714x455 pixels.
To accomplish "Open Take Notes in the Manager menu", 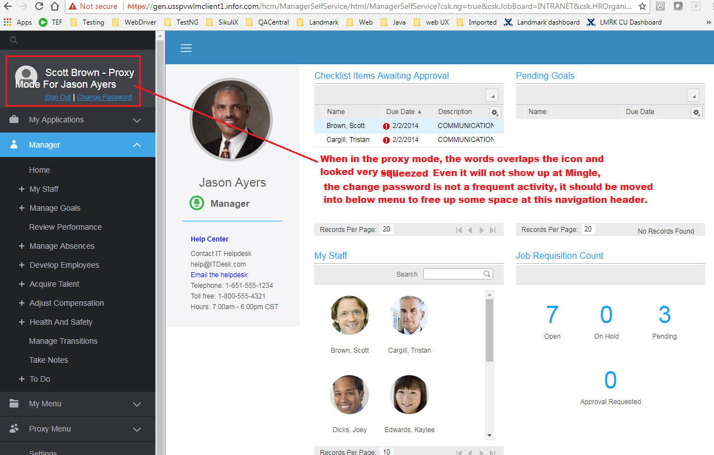I will pos(49,360).
